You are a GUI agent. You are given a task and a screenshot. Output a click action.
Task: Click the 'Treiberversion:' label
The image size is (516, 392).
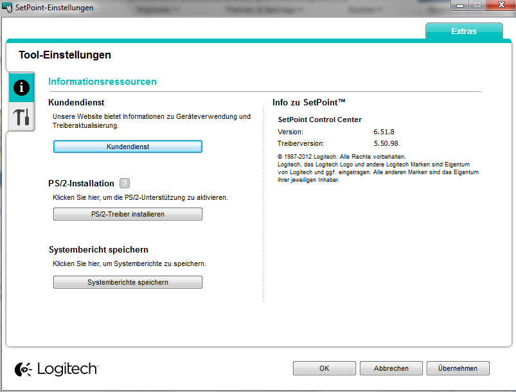pyautogui.click(x=301, y=143)
